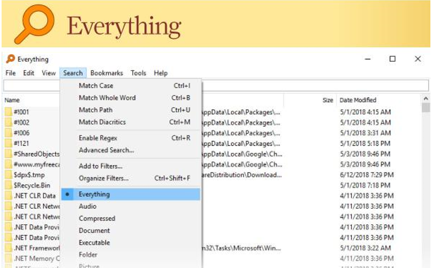Click the Everything app icon in title bar
The width and height of the screenshot is (432, 268).
[x=11, y=59]
